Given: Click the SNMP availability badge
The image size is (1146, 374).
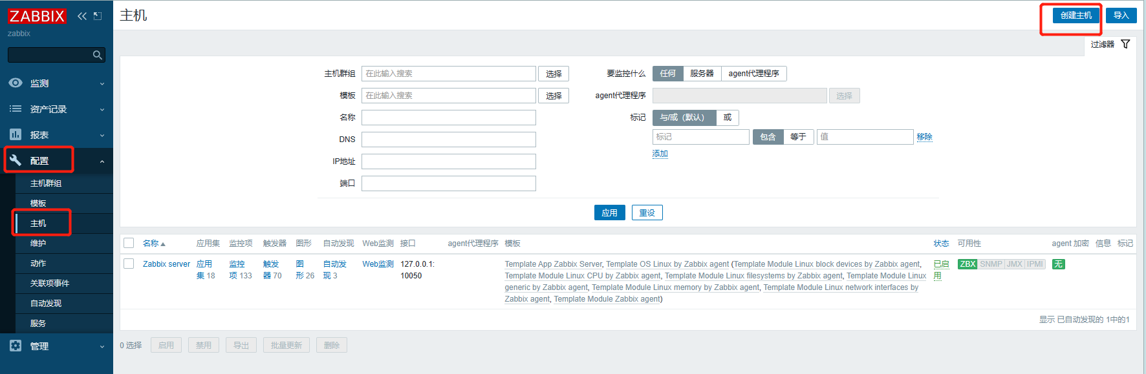Looking at the screenshot, I should click(x=991, y=264).
